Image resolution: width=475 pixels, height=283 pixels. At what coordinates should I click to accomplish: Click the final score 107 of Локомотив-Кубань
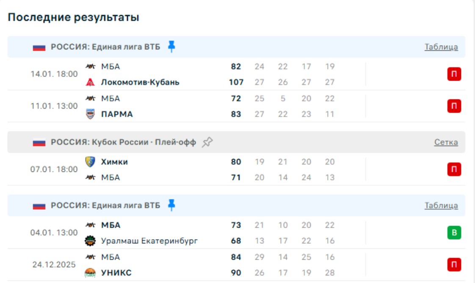pos(236,82)
